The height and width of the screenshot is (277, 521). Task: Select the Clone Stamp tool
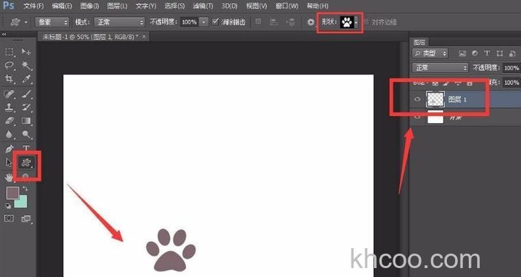coord(10,107)
